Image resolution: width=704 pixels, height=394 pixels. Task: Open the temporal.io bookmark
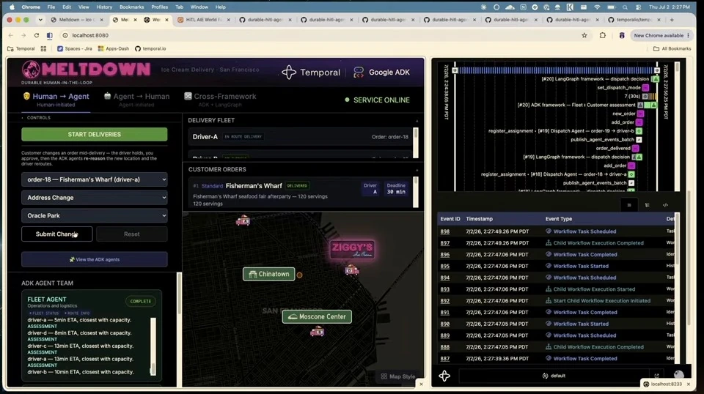coord(150,48)
